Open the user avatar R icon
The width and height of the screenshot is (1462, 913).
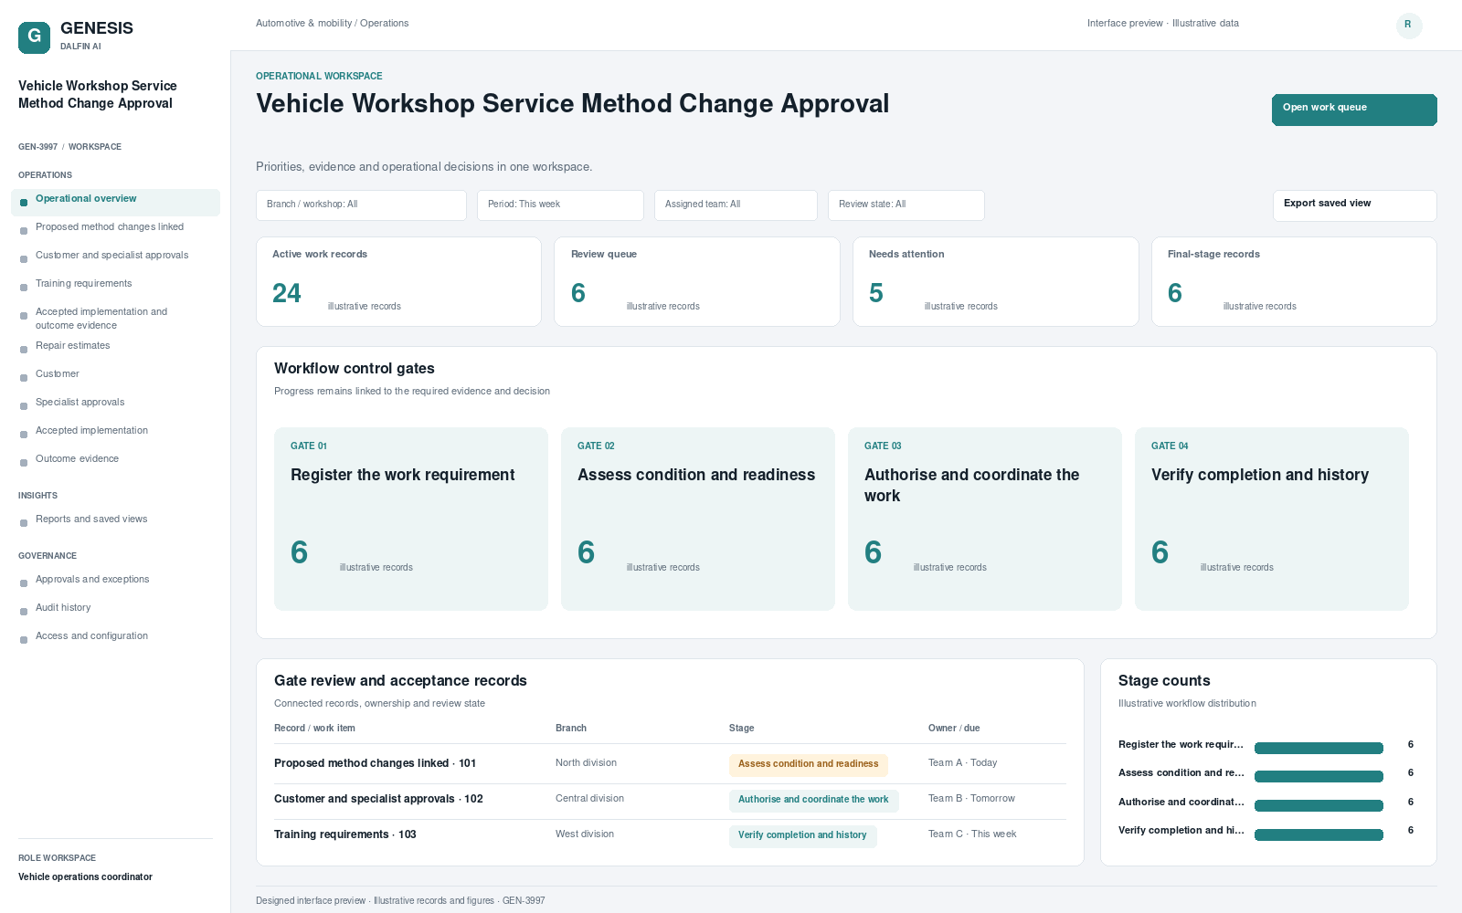point(1408,25)
